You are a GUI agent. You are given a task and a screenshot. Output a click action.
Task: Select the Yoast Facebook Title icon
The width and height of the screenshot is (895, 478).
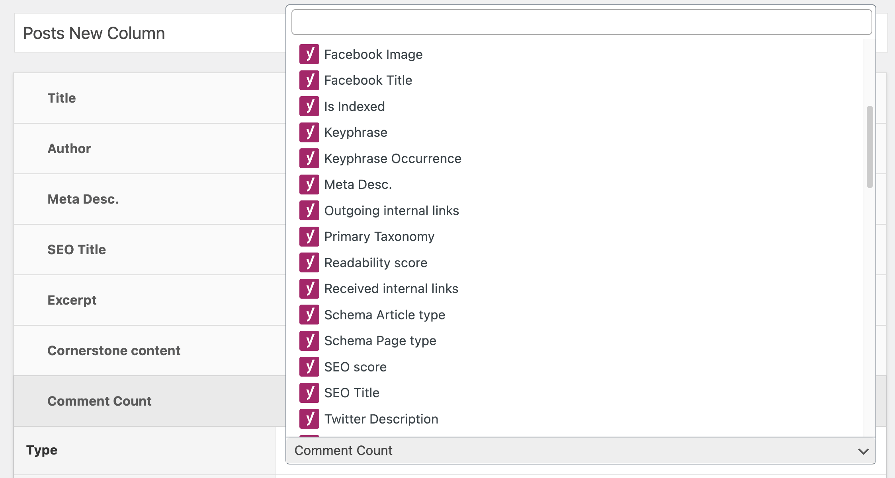point(310,80)
